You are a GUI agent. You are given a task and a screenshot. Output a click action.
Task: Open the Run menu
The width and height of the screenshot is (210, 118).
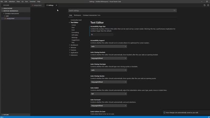tap(27, 2)
